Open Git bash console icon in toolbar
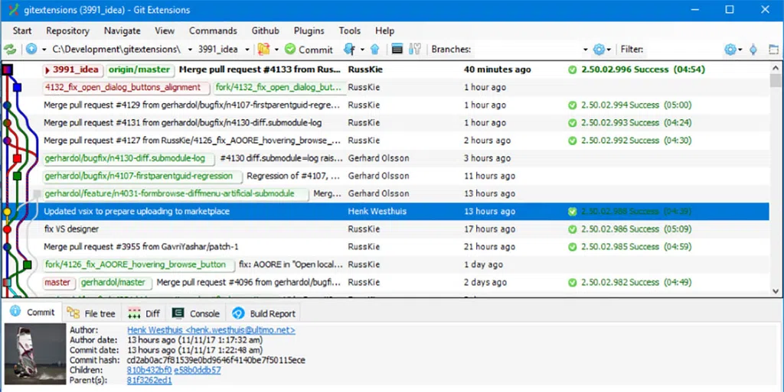Viewport: 784px width, 392px height. pos(397,50)
